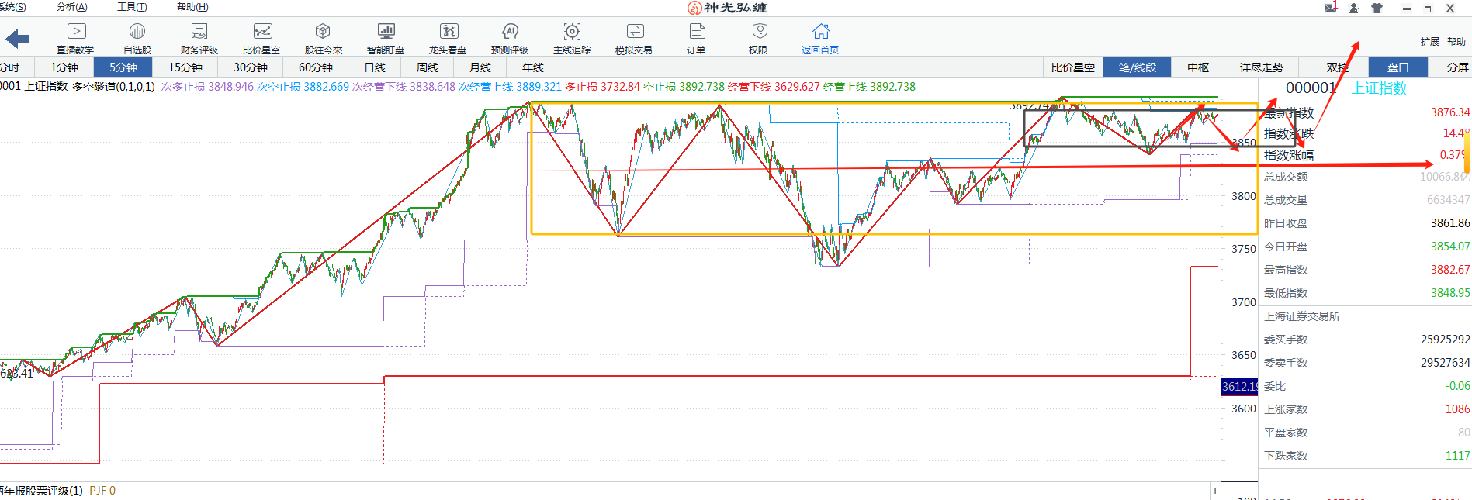The image size is (1472, 500).
Task: Open 主线追踪 tracking target icon
Action: [572, 32]
